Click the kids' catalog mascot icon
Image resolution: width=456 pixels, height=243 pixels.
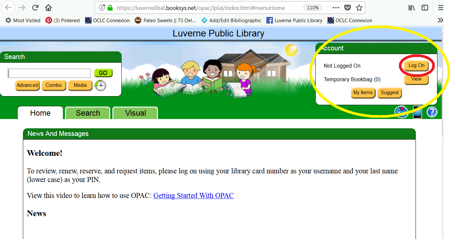pyautogui.click(x=402, y=112)
